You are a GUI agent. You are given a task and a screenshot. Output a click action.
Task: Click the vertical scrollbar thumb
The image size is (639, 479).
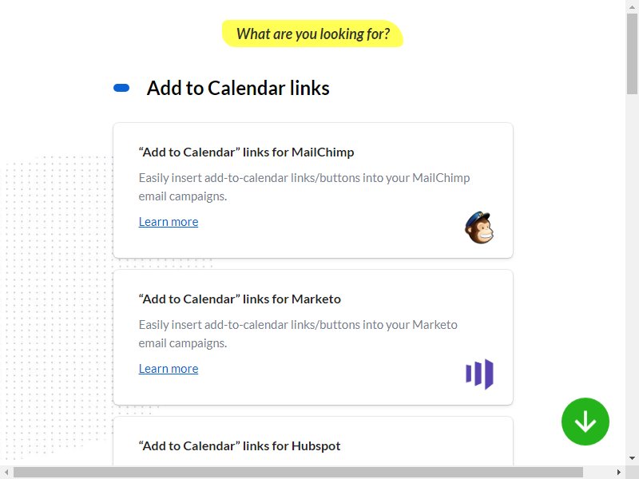click(x=632, y=53)
